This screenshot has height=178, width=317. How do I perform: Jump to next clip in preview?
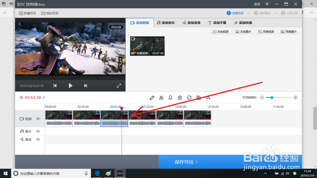point(86,86)
